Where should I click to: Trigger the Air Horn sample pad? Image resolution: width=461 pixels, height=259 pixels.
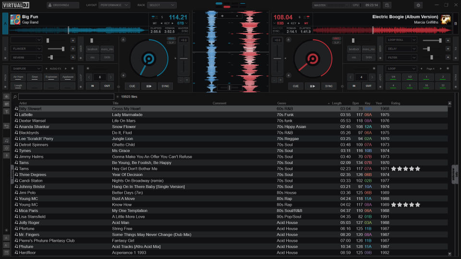18,77
